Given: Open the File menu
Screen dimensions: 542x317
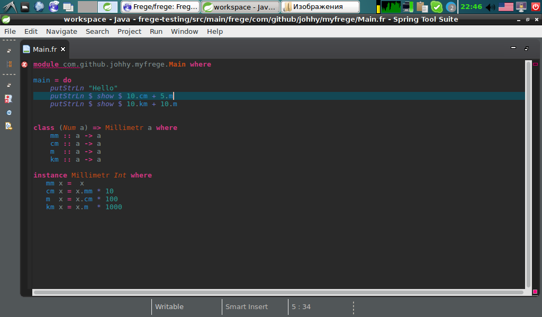Looking at the screenshot, I should coord(10,31).
